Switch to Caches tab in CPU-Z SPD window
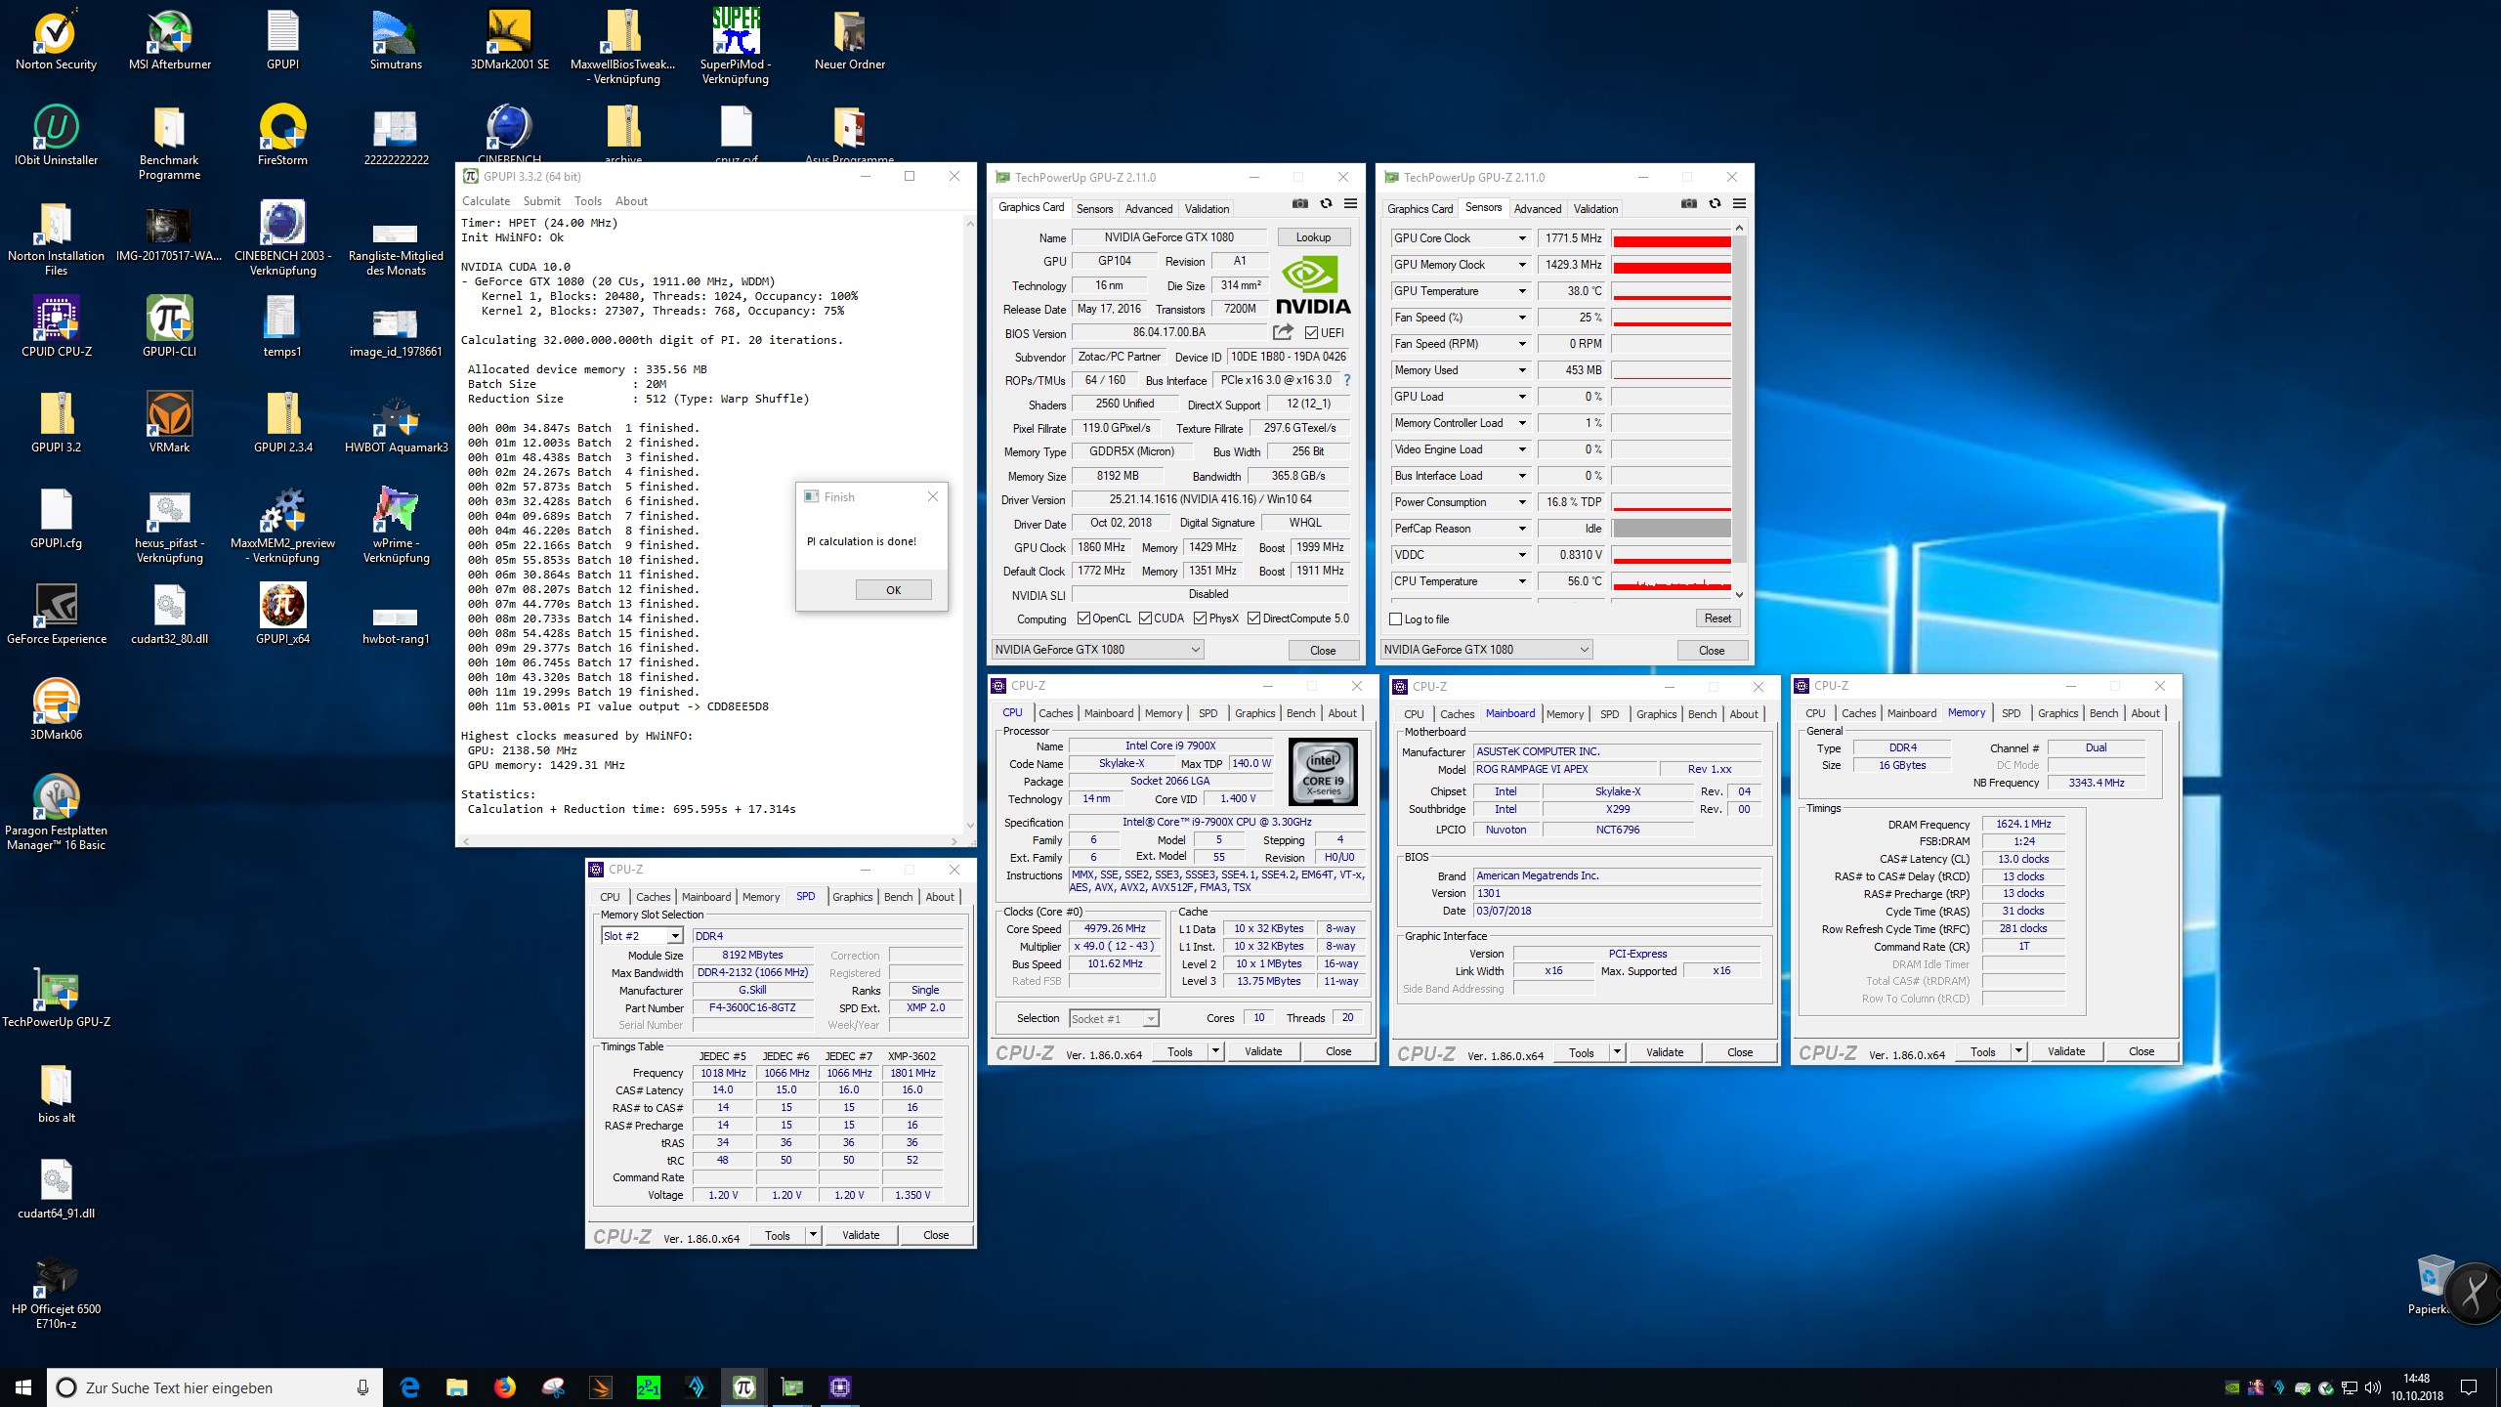The image size is (2501, 1407). [653, 897]
